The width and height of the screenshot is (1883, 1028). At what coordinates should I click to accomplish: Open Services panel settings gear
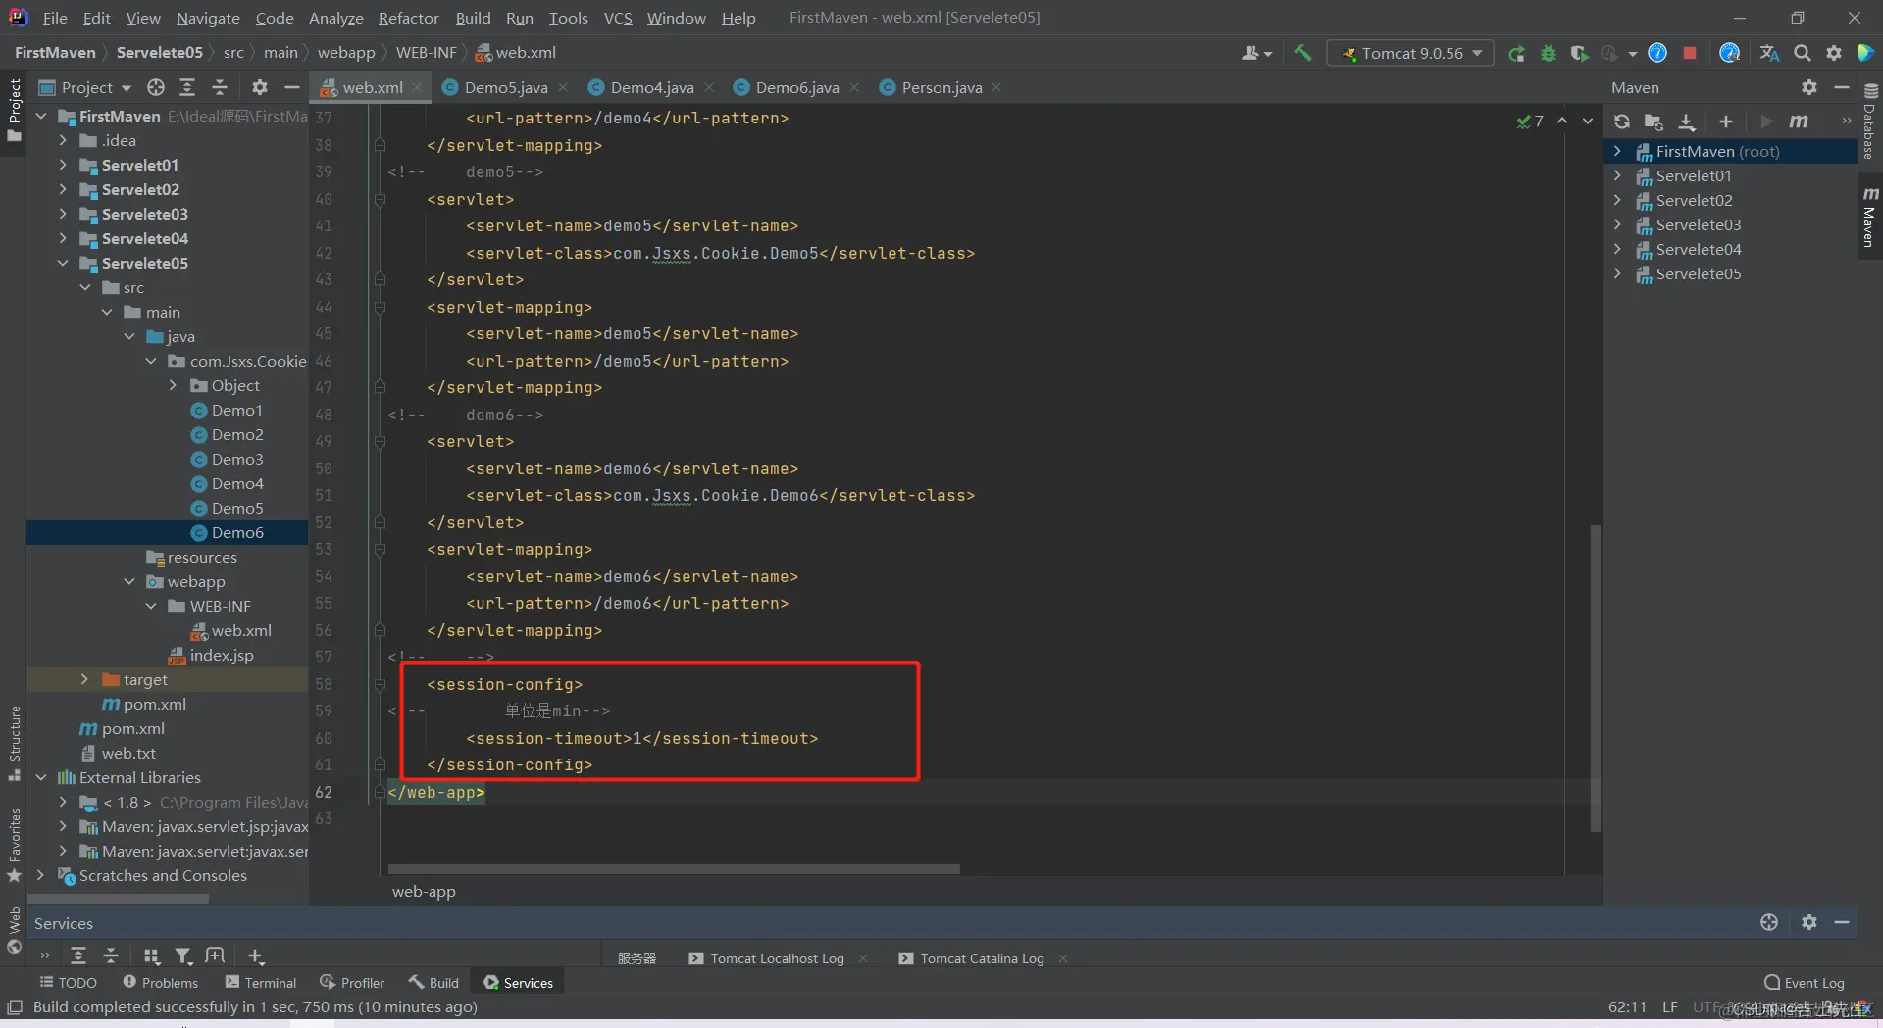(x=1809, y=922)
